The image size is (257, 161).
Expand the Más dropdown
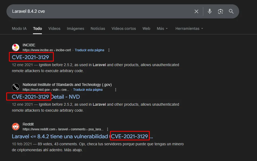(x=162, y=28)
